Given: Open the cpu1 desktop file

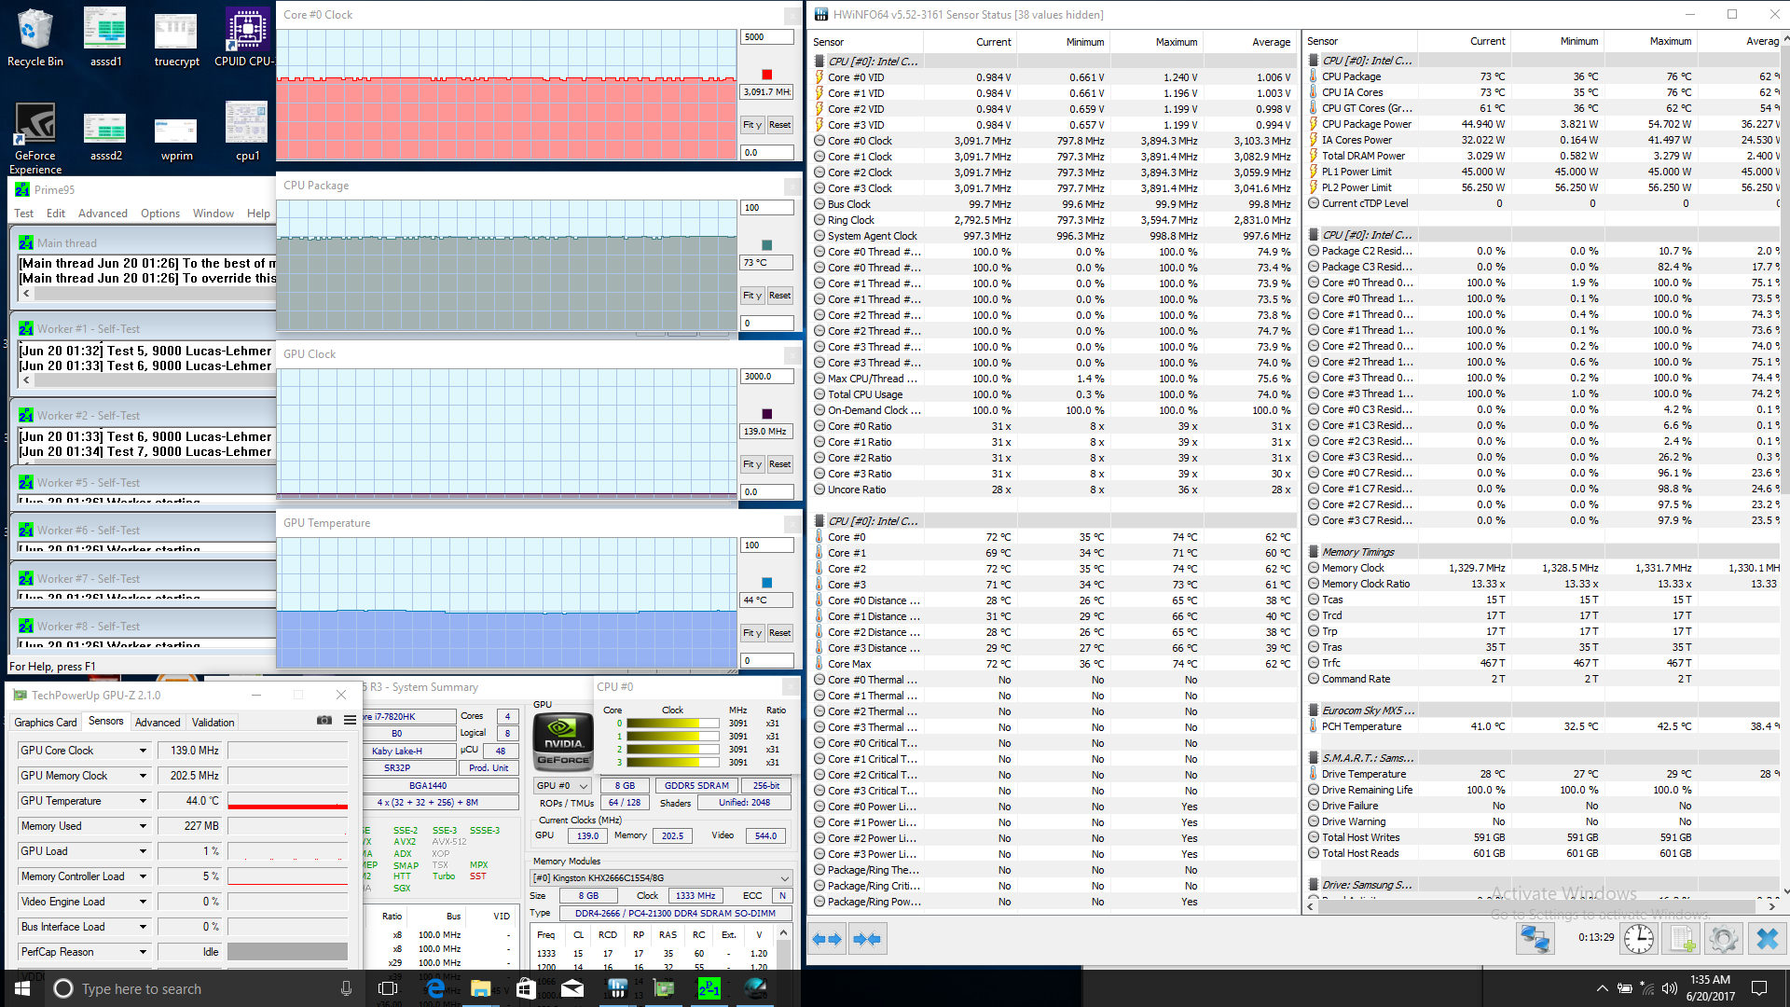Looking at the screenshot, I should coord(247,131).
